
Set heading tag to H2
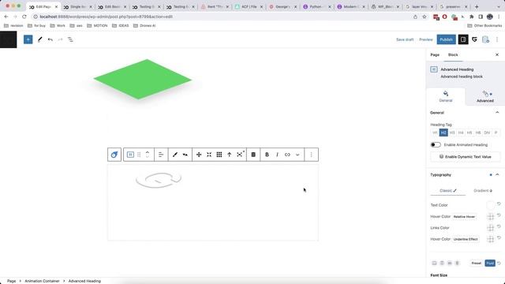[x=443, y=133]
